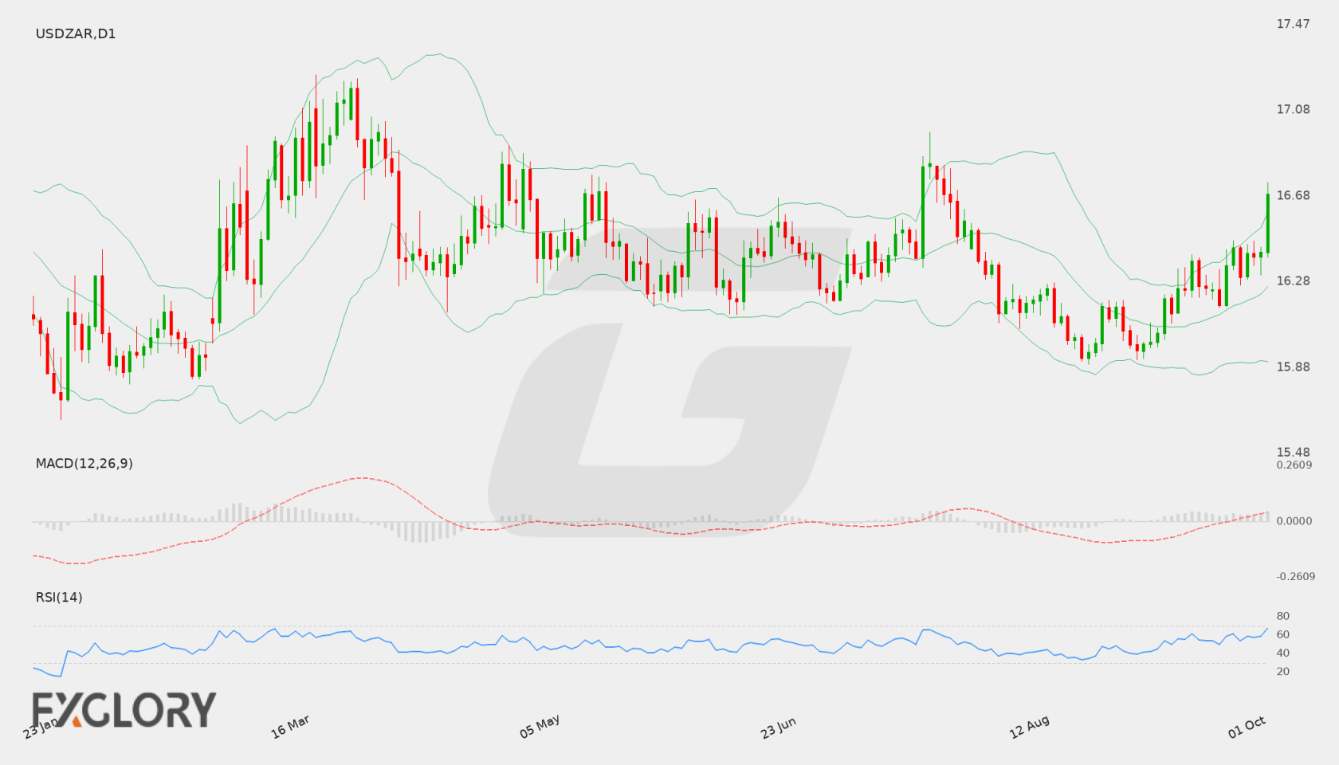Click the 0.2609 MACD scale value

1294,465
